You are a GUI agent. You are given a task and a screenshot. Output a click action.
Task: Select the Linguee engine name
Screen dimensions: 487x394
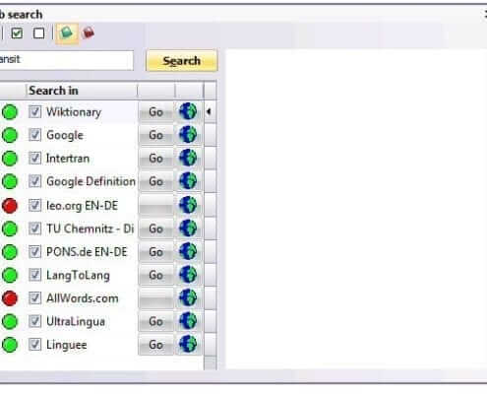(x=67, y=345)
